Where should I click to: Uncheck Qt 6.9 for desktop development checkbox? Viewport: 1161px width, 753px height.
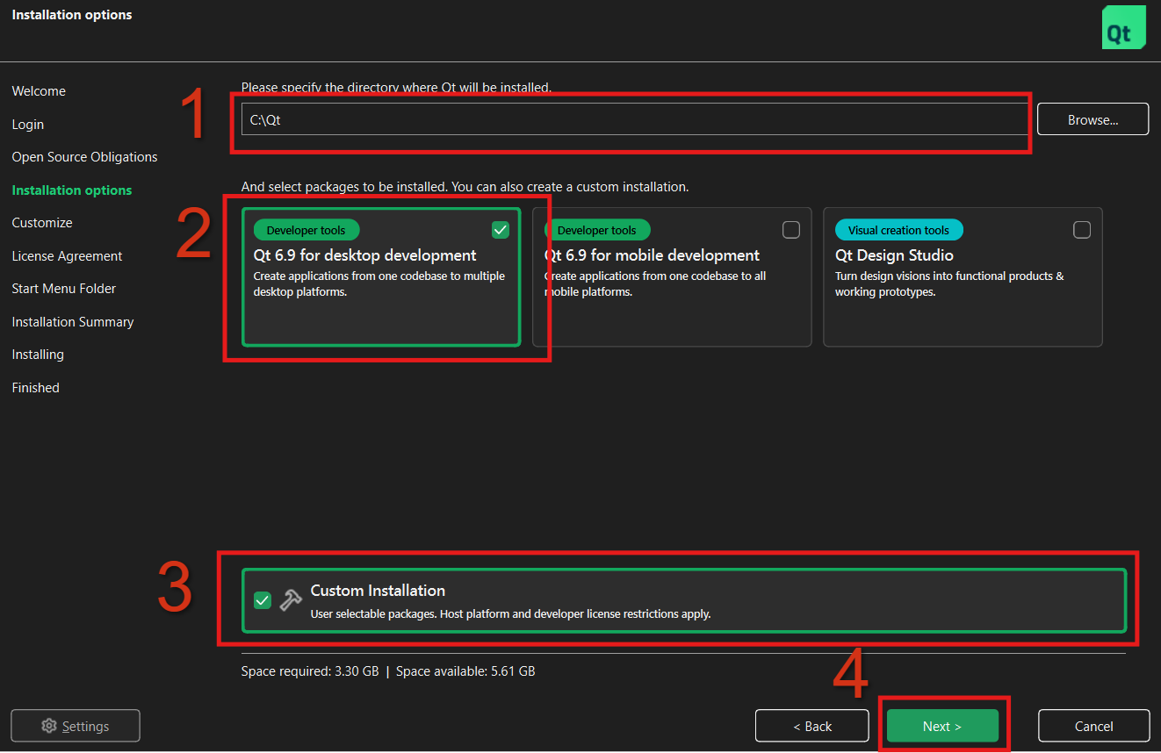tap(501, 230)
